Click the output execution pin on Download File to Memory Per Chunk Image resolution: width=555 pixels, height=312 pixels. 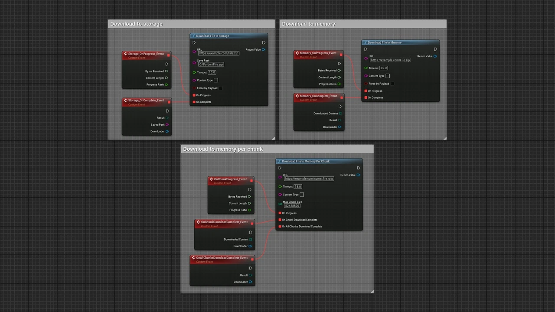tap(358, 168)
